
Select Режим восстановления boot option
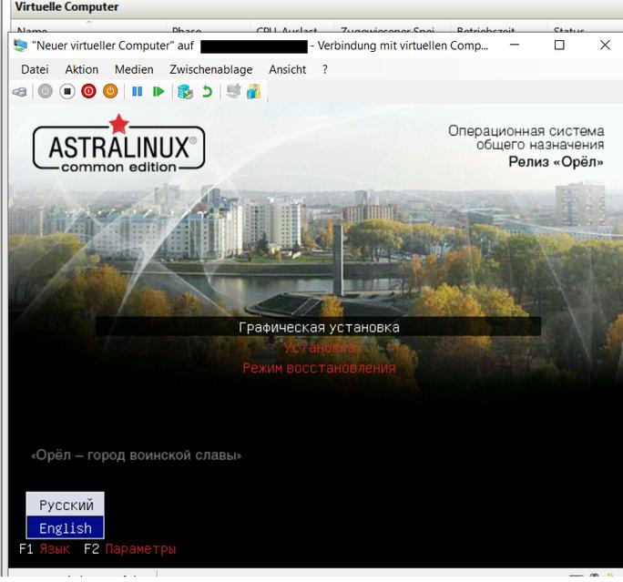tap(319, 368)
